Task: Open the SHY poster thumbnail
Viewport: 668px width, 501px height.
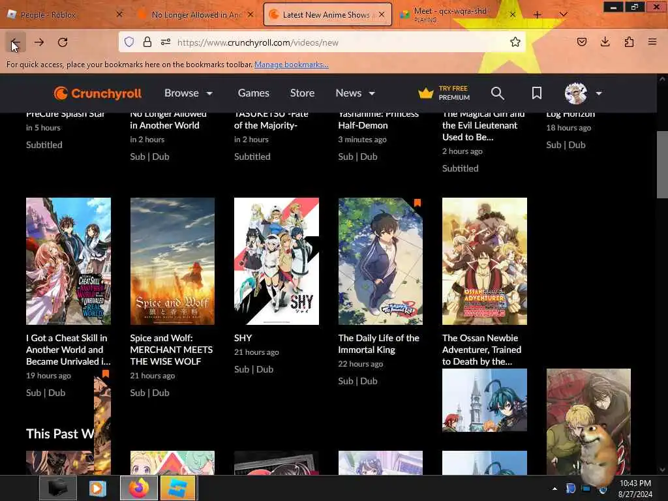Action: click(x=276, y=261)
